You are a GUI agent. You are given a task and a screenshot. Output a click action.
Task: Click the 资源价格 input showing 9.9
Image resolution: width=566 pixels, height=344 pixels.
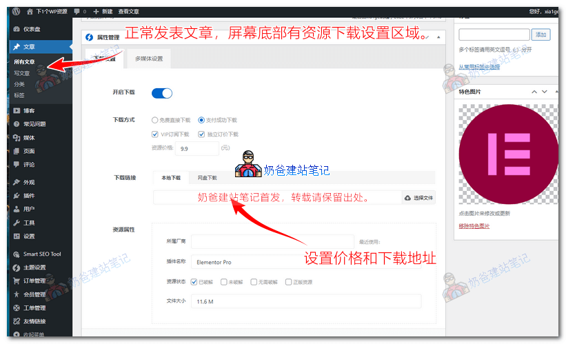197,148
